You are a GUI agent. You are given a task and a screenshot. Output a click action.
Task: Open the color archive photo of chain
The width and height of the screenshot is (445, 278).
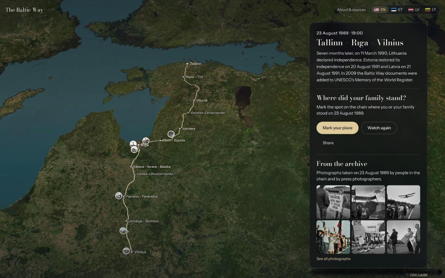point(333,237)
